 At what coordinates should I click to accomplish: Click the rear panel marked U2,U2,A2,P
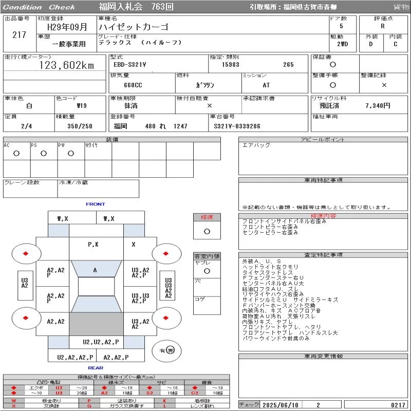coord(97,342)
